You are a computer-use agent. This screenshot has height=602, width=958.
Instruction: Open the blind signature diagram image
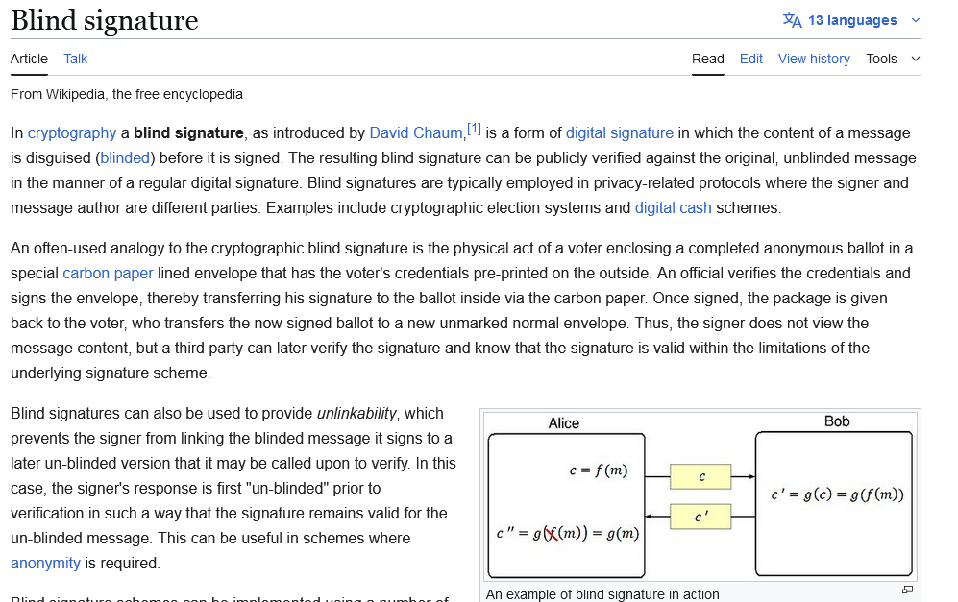(x=700, y=495)
